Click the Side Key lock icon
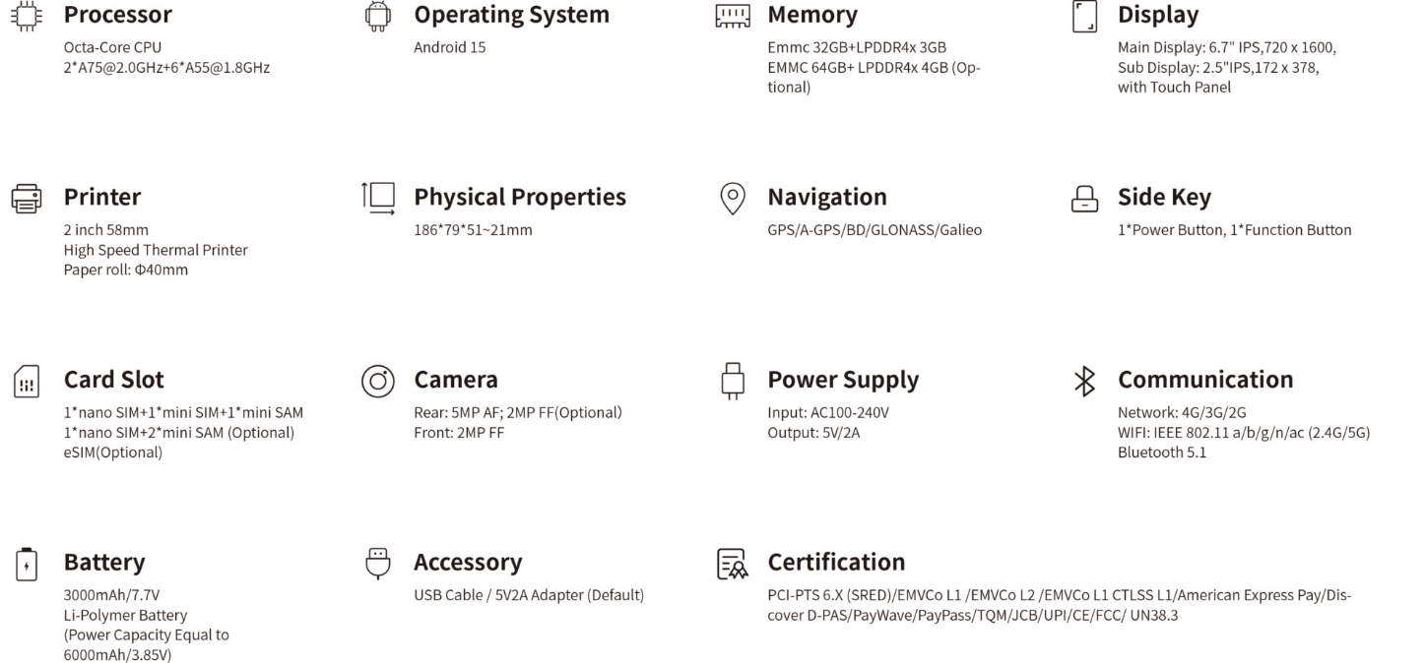The width and height of the screenshot is (1425, 663). pos(1083,199)
